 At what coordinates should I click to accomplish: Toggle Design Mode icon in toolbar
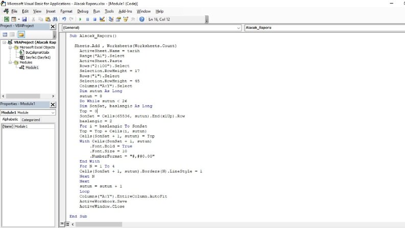pyautogui.click(x=102, y=19)
